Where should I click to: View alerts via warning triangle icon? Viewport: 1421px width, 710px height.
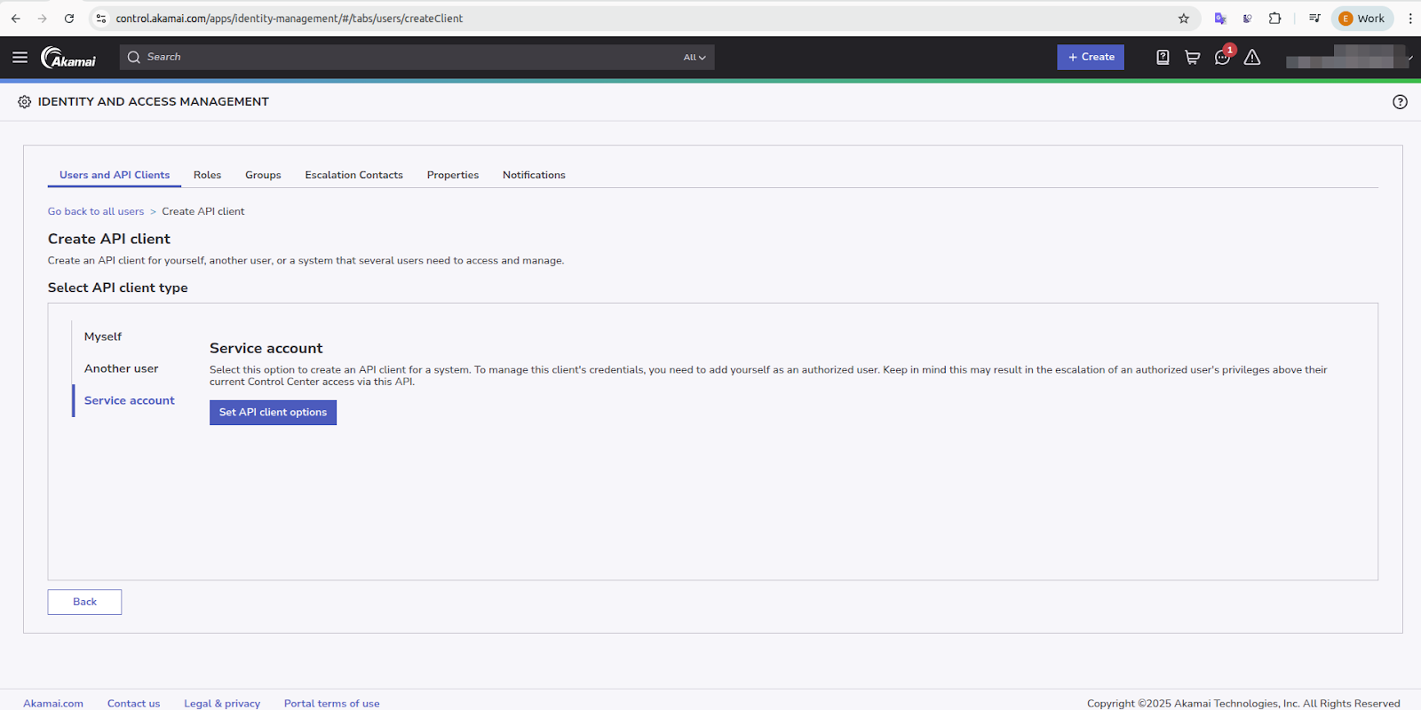click(x=1252, y=58)
